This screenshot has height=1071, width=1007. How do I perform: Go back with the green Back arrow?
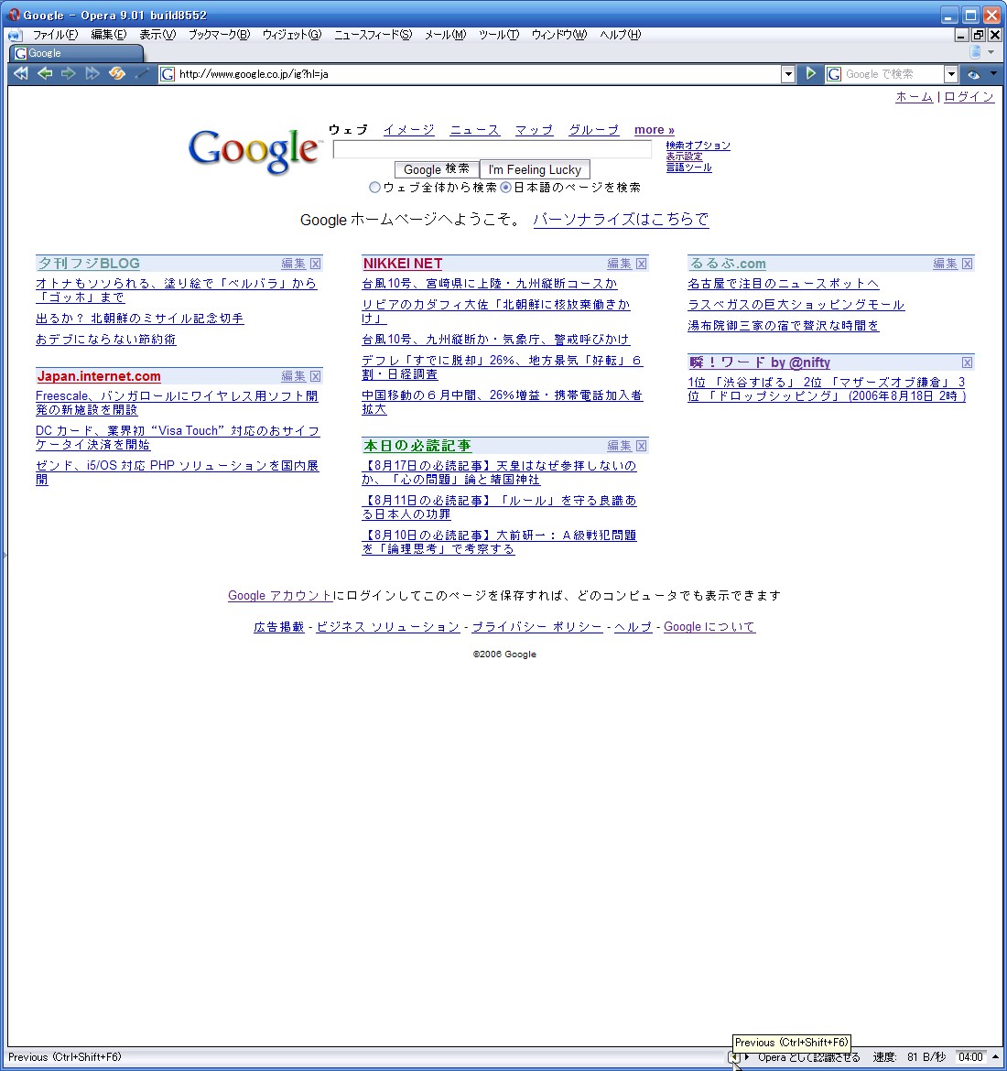click(x=45, y=74)
